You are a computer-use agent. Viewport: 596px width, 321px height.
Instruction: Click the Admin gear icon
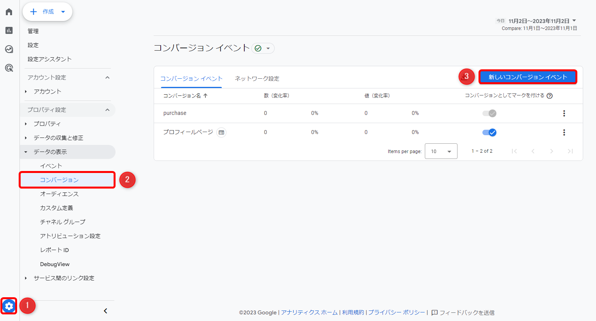pos(9,306)
